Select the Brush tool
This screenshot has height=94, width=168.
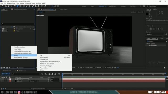pos(33,6)
